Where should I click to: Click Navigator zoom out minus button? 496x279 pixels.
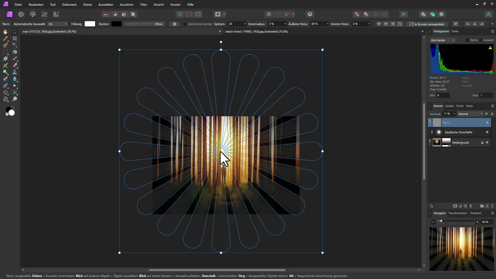pyautogui.click(x=433, y=222)
